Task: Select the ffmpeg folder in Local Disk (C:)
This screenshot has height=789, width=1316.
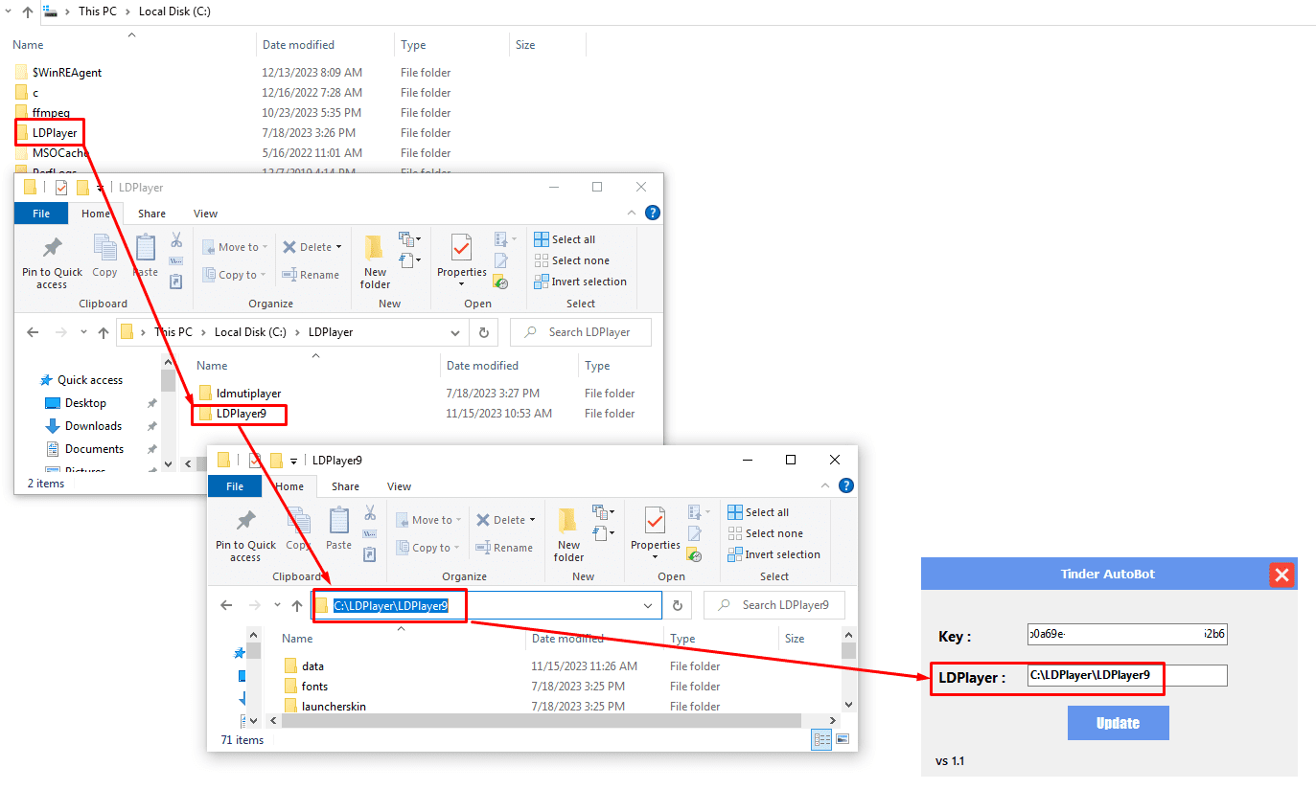Action: (51, 113)
